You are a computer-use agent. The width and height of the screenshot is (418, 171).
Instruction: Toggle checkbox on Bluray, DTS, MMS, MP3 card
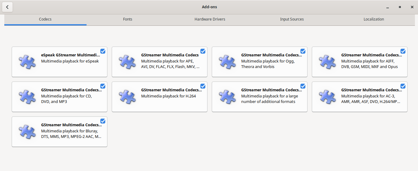click(x=103, y=121)
